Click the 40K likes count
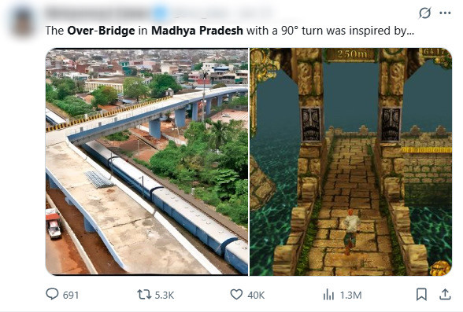Viewport: 463px width, 312px height. point(256,295)
